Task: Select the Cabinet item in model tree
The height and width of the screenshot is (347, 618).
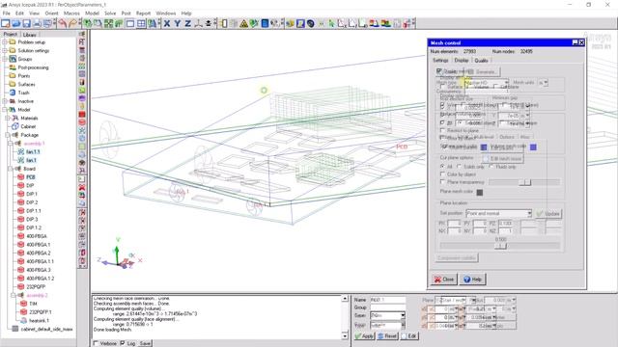Action: coord(28,126)
